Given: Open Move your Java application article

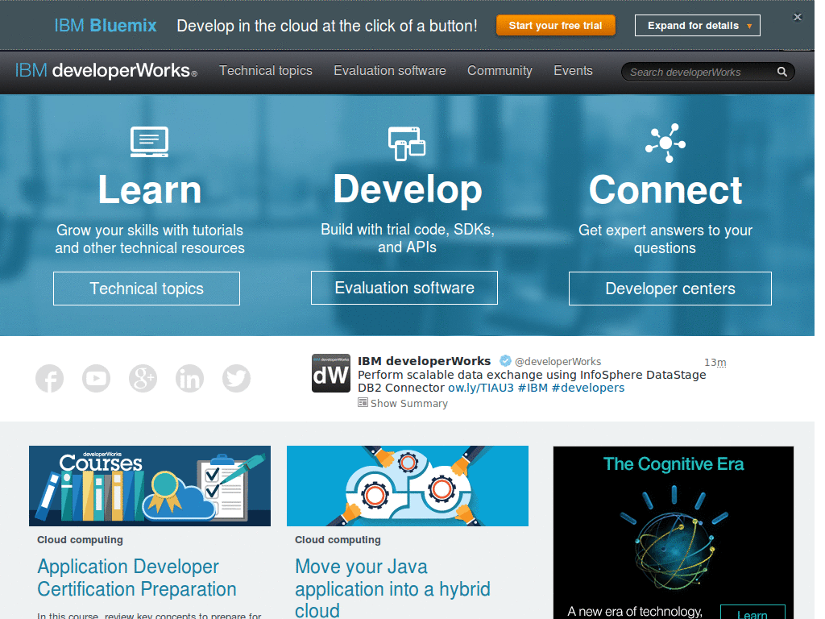Looking at the screenshot, I should click(392, 588).
